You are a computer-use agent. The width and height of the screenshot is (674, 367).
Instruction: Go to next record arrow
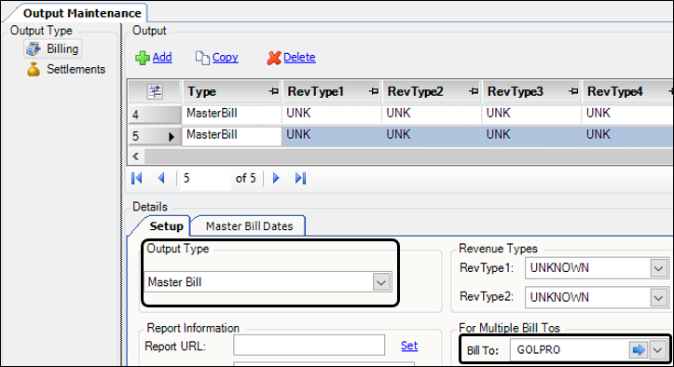coord(276,178)
